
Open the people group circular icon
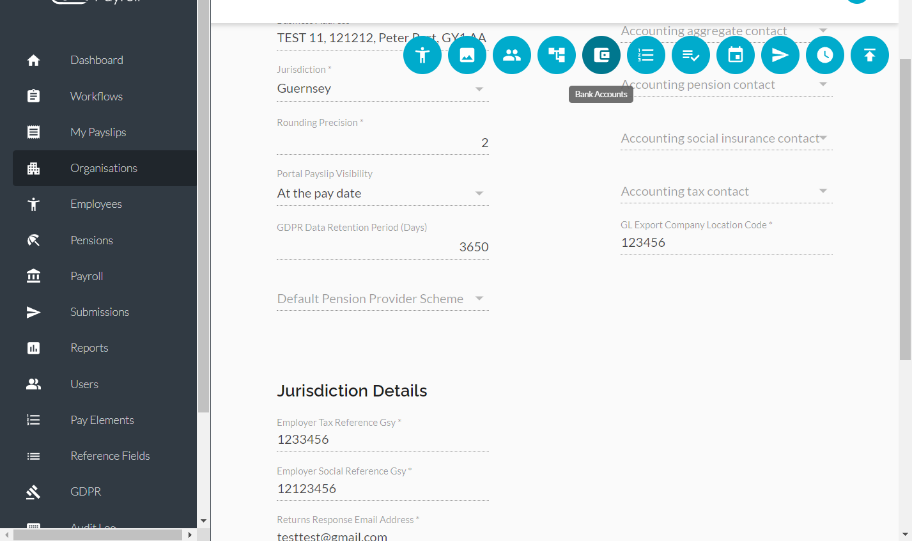pyautogui.click(x=512, y=55)
